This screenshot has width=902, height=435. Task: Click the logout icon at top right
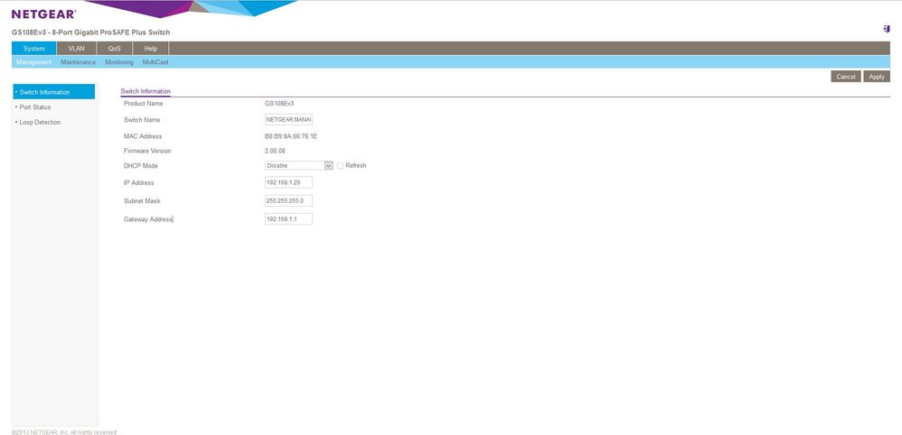[x=886, y=29]
